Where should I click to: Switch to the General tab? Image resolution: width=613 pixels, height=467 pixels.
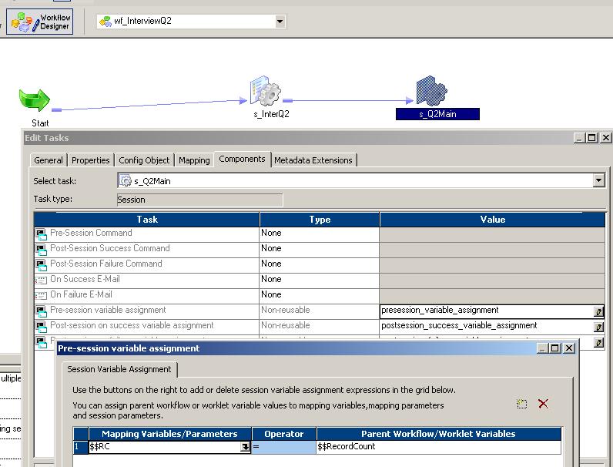pyautogui.click(x=49, y=160)
